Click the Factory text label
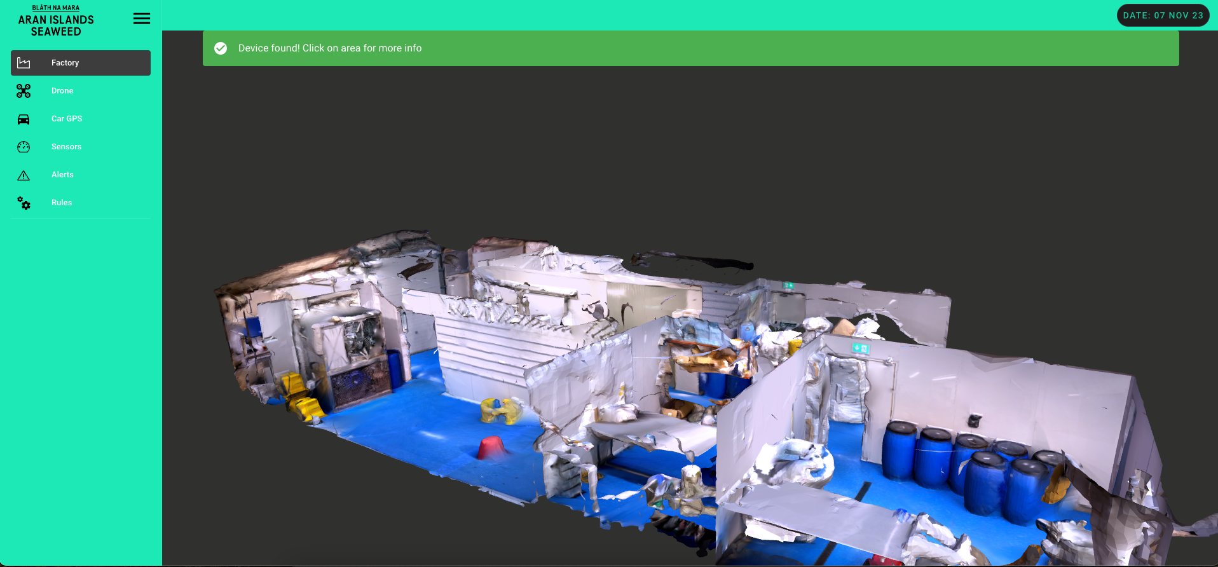 pyautogui.click(x=65, y=63)
